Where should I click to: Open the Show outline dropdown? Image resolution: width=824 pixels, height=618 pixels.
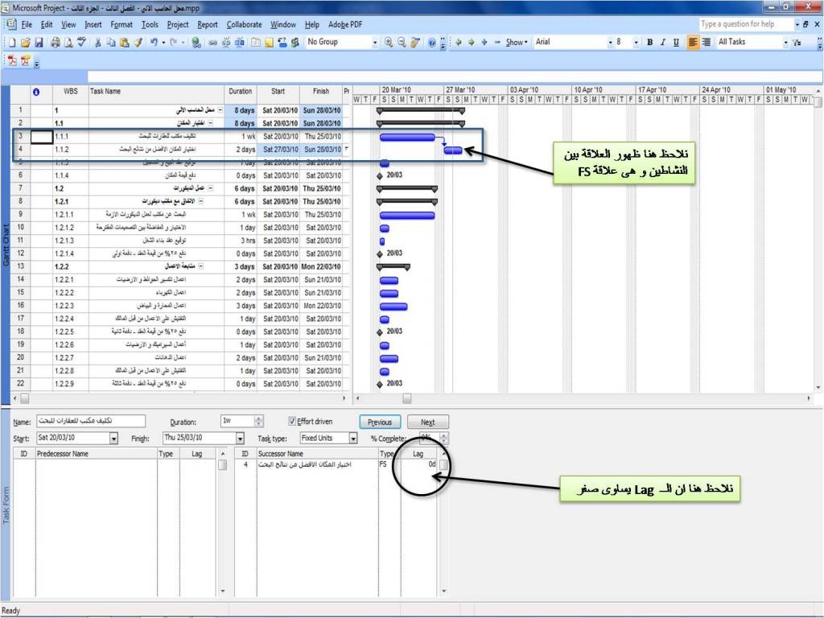click(517, 42)
